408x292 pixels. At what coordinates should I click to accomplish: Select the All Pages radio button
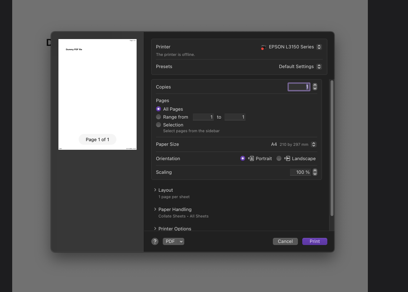(x=158, y=109)
